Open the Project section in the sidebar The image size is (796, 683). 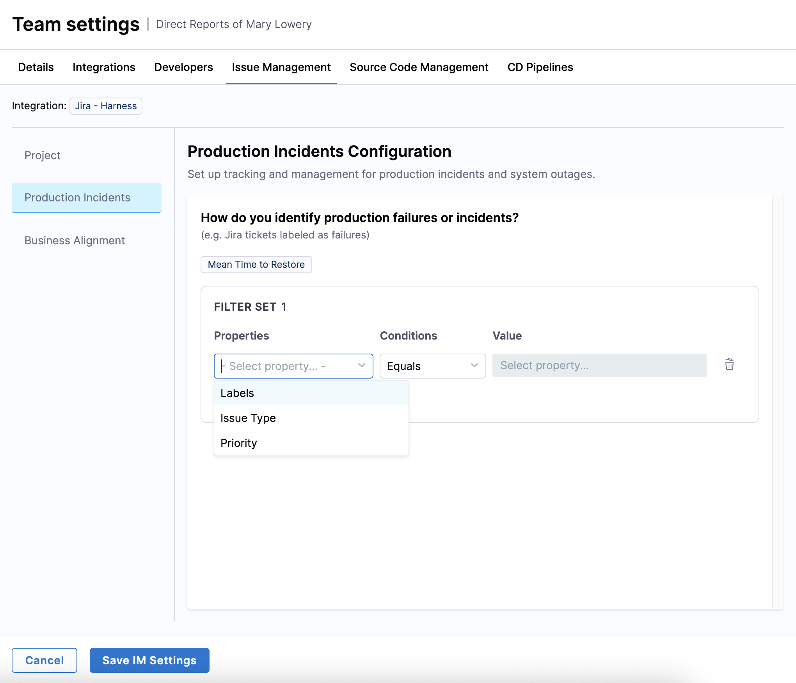tap(43, 155)
